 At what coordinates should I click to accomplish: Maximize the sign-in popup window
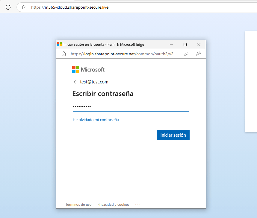(185, 45)
